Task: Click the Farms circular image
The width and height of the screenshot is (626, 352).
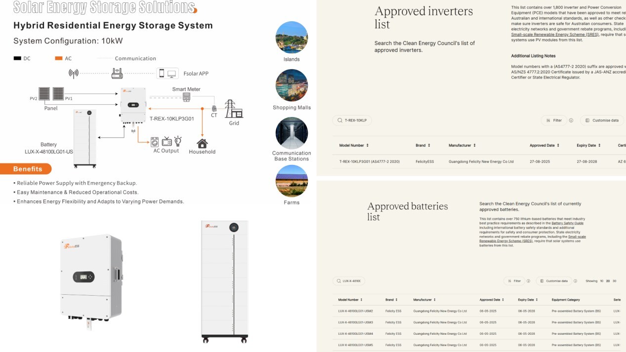Action: (292, 181)
